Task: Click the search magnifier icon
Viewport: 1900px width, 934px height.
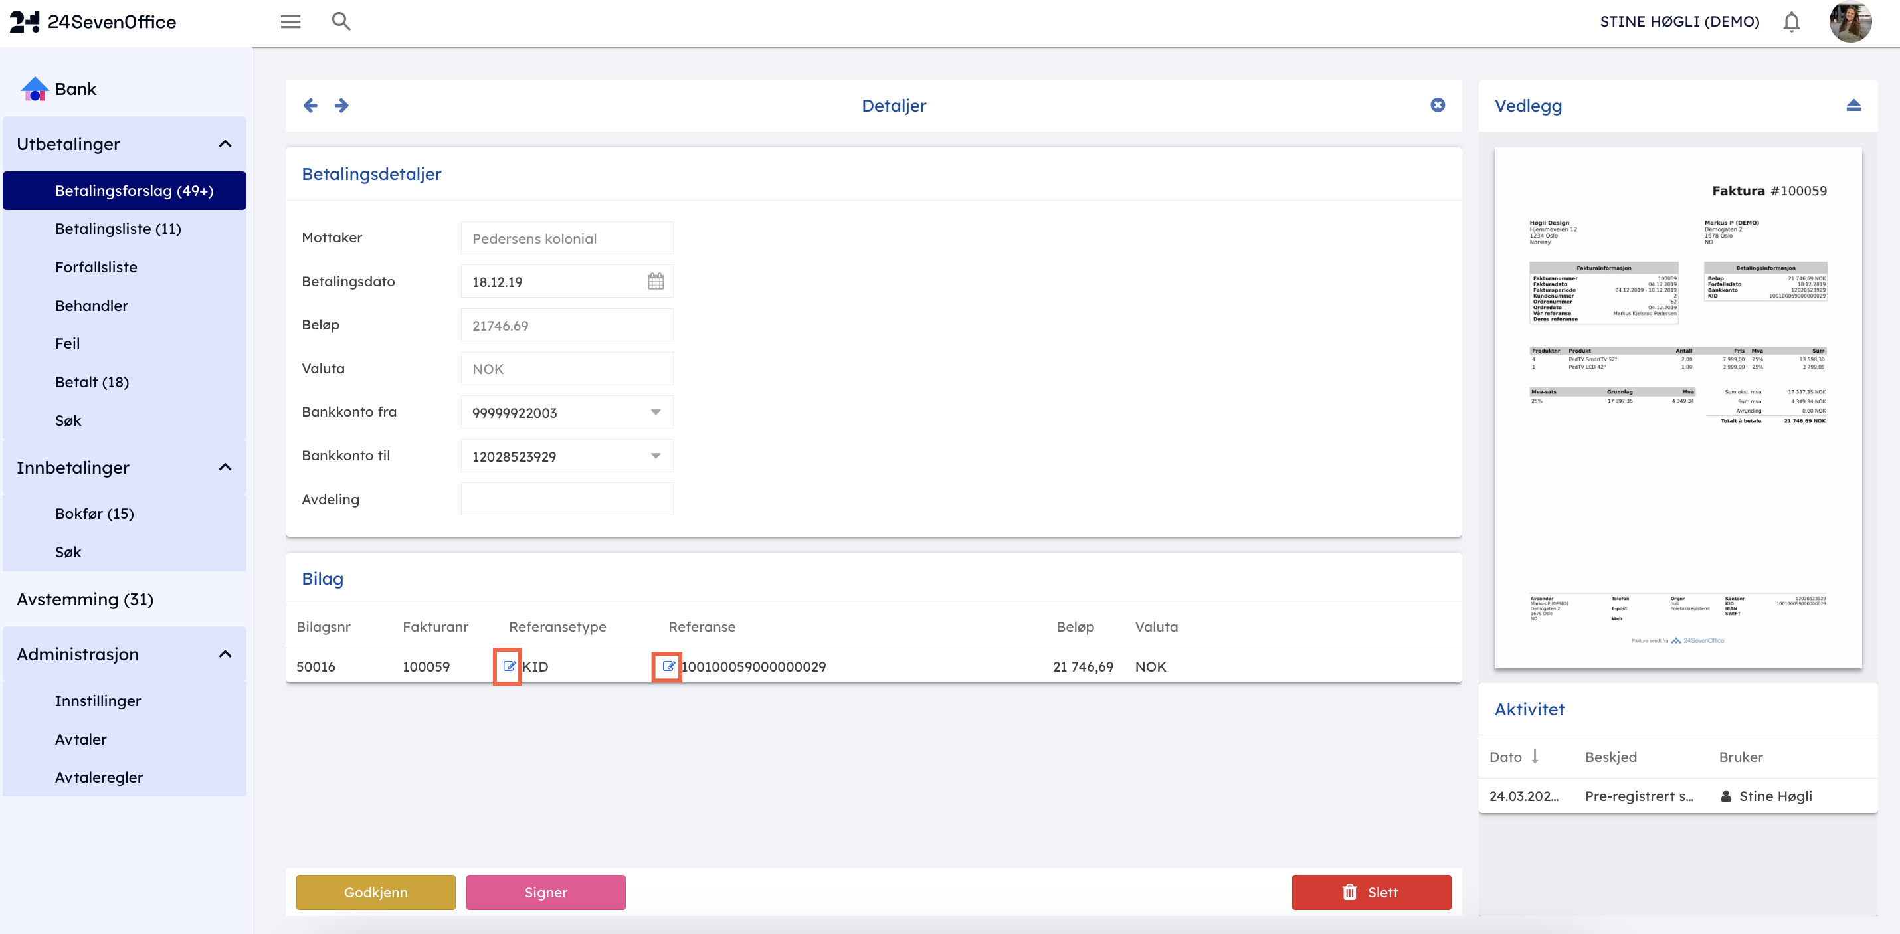Action: 341,21
